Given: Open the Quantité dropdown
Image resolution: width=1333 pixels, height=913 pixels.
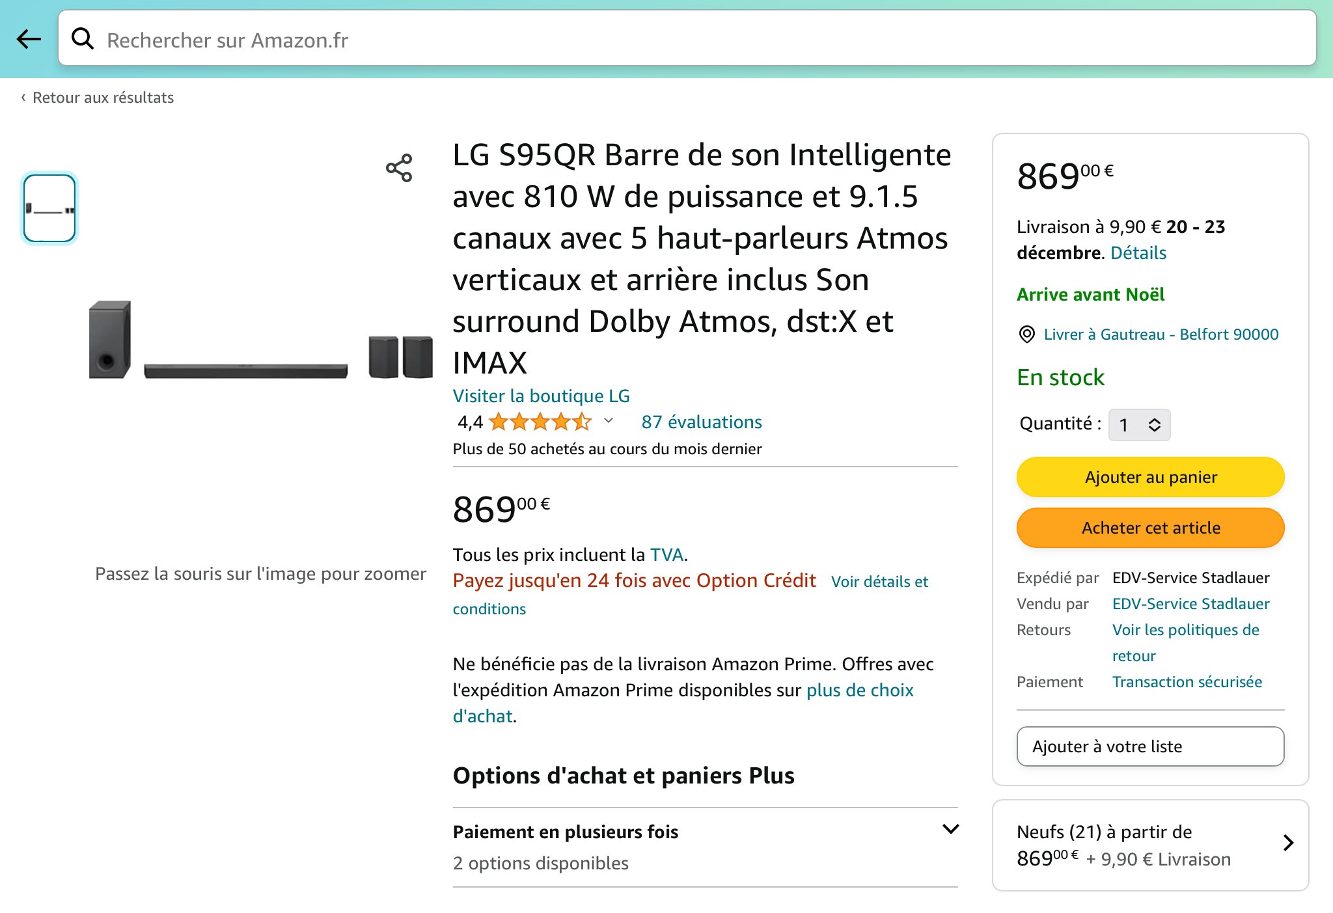Looking at the screenshot, I should coord(1139,425).
